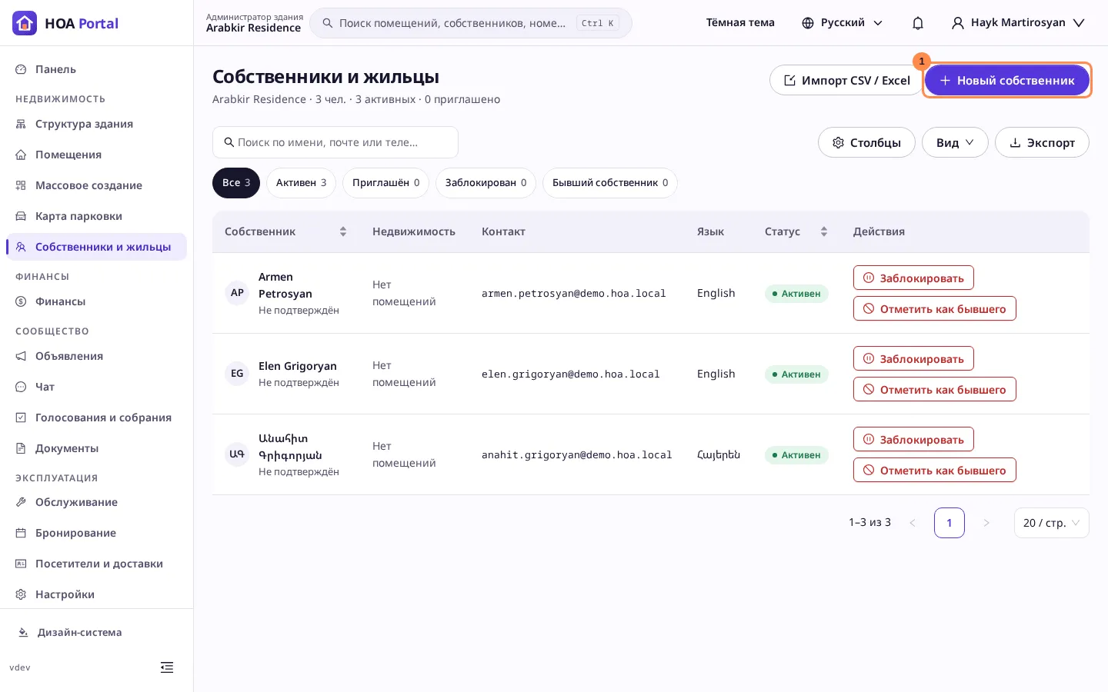
Task: Sort by Статус column arrows
Action: pyautogui.click(x=824, y=231)
